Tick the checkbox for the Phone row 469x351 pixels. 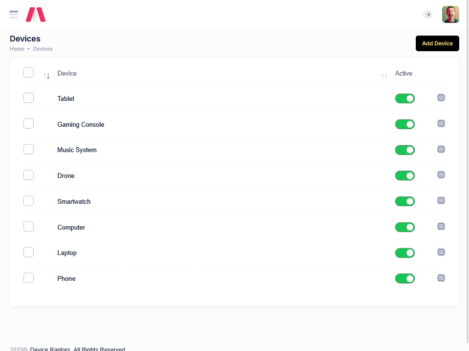click(28, 278)
